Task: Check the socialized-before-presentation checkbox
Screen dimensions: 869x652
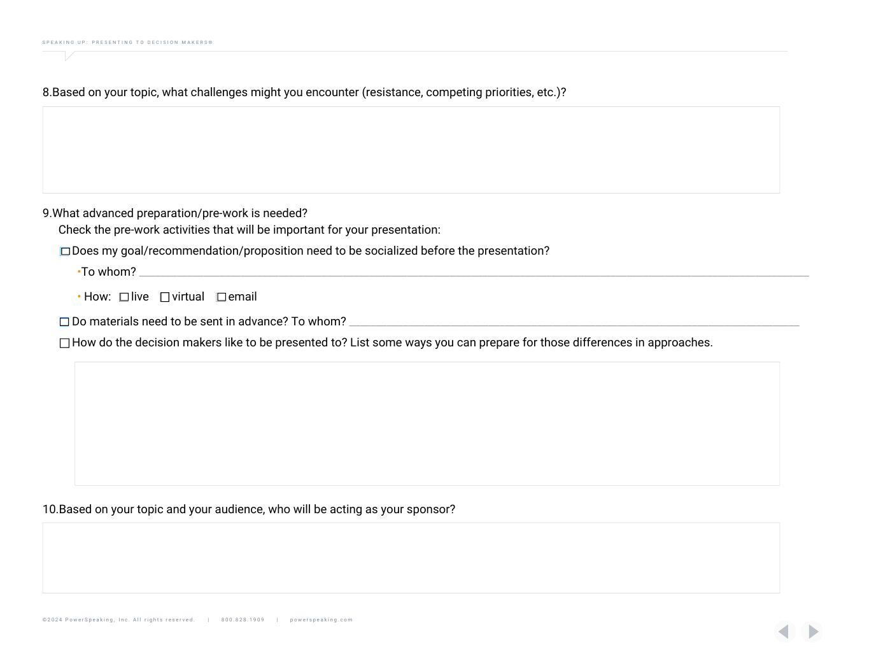Action: [x=65, y=252]
